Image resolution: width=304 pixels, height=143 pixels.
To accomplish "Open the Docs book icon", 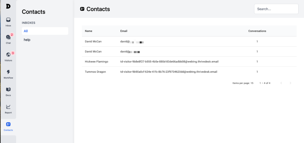I will click(x=8, y=89).
